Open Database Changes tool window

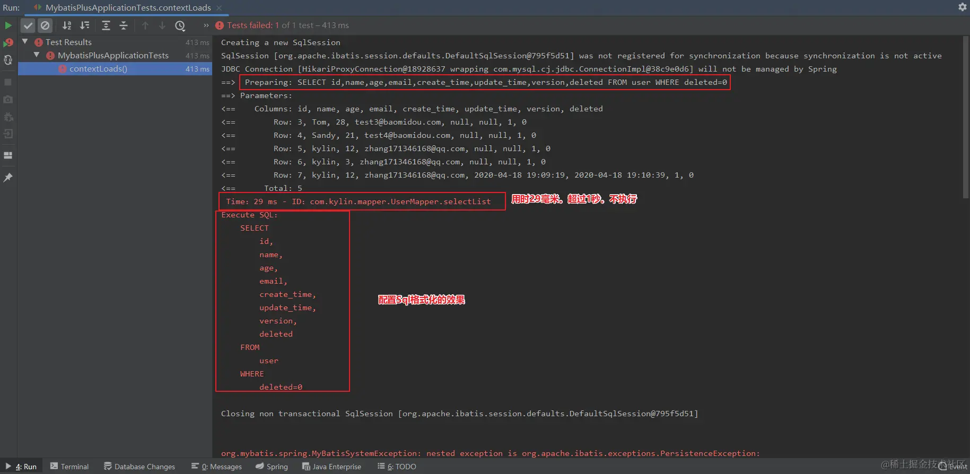point(139,467)
